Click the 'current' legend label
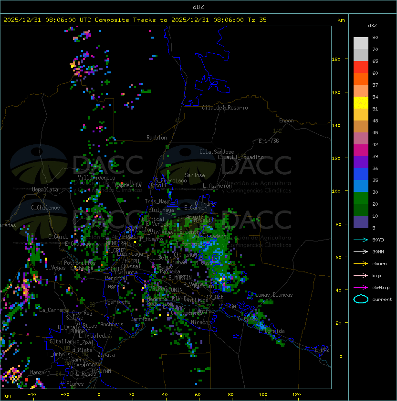Screen dimensions: 397x401 click(382, 300)
